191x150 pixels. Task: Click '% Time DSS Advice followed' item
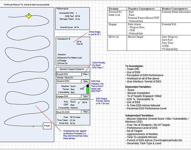(x=143, y=105)
